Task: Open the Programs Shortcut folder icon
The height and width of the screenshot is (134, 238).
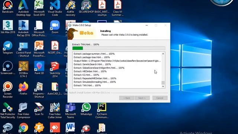Action: pyautogui.click(x=39, y=90)
